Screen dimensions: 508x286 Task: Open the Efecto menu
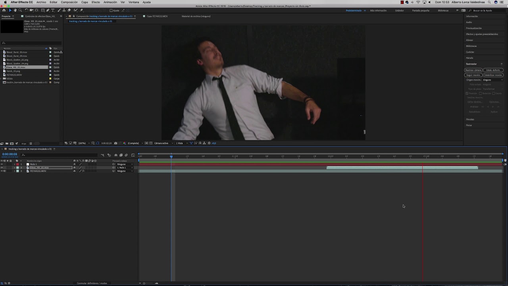(x=96, y=2)
